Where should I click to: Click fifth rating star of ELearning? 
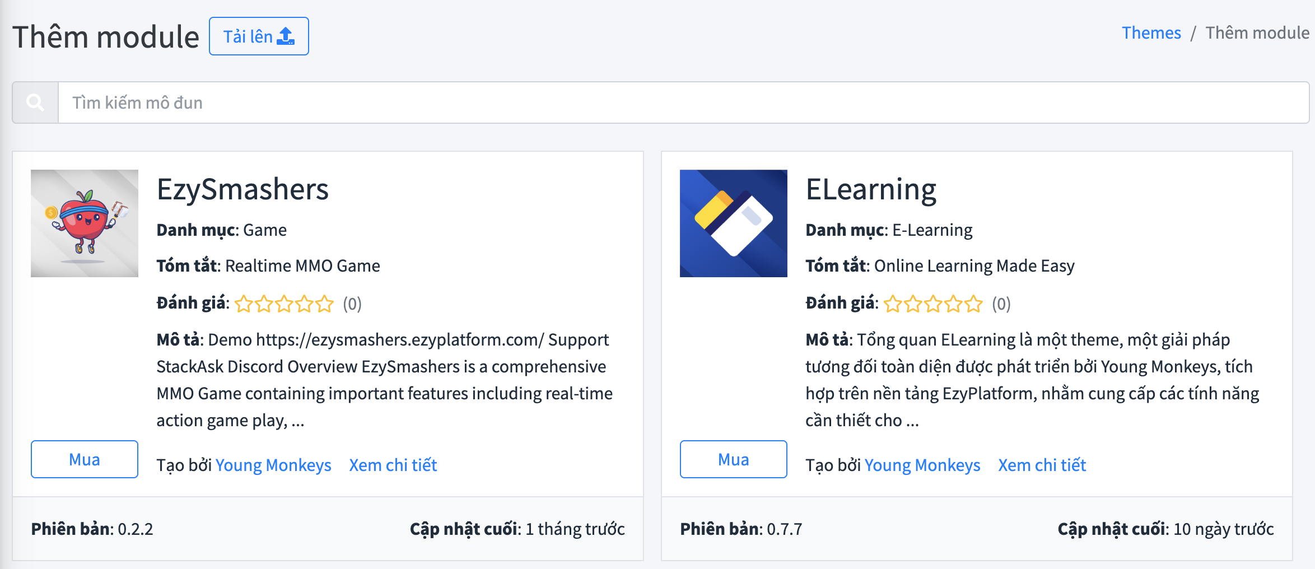(973, 304)
